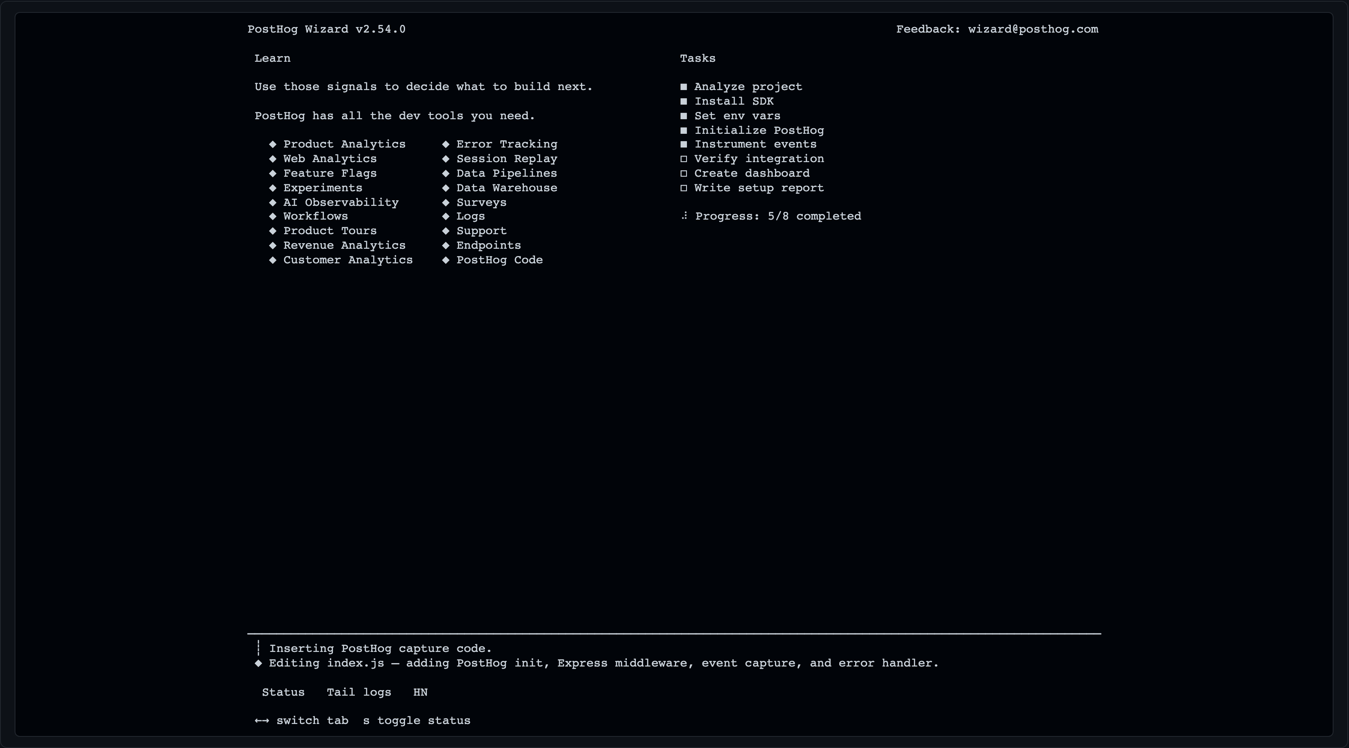This screenshot has width=1349, height=748.
Task: Click the filled checkbox beside Instrument events
Action: (x=684, y=145)
